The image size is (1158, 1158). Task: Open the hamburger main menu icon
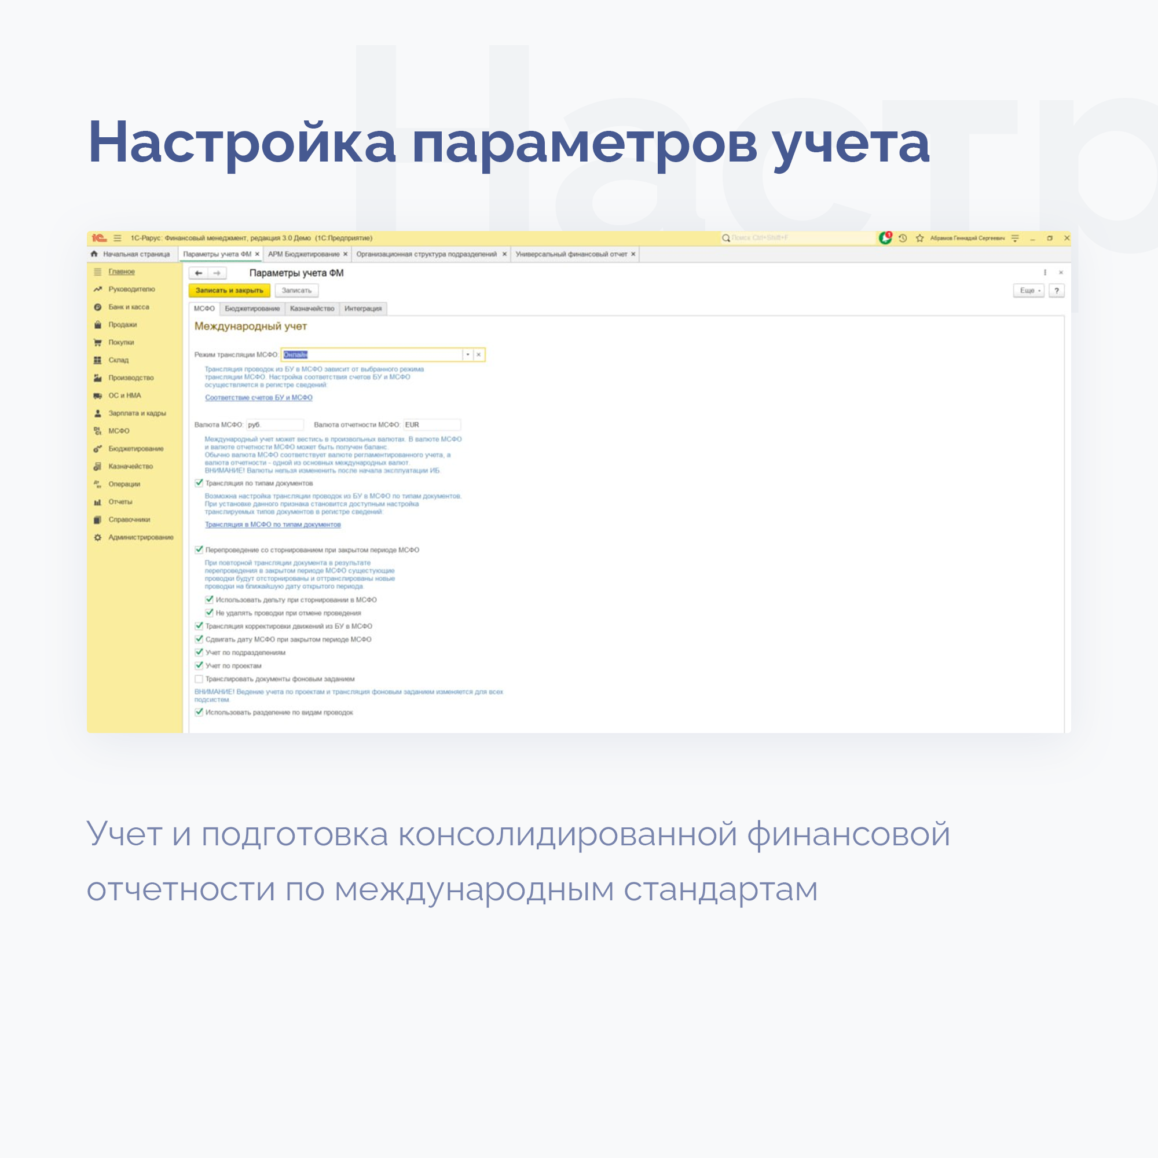(118, 238)
